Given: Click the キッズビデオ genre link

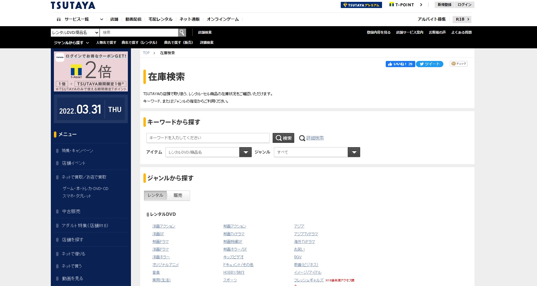Looking at the screenshot, I should 233,257.
